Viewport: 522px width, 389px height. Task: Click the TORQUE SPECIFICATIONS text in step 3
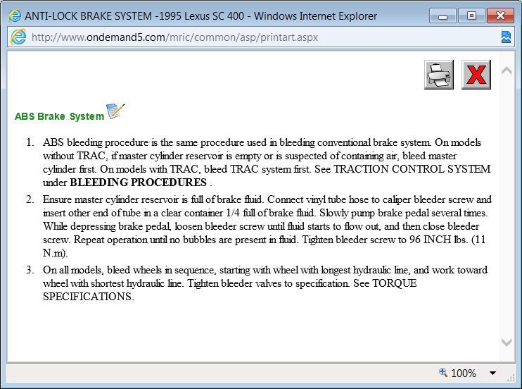coord(230,290)
